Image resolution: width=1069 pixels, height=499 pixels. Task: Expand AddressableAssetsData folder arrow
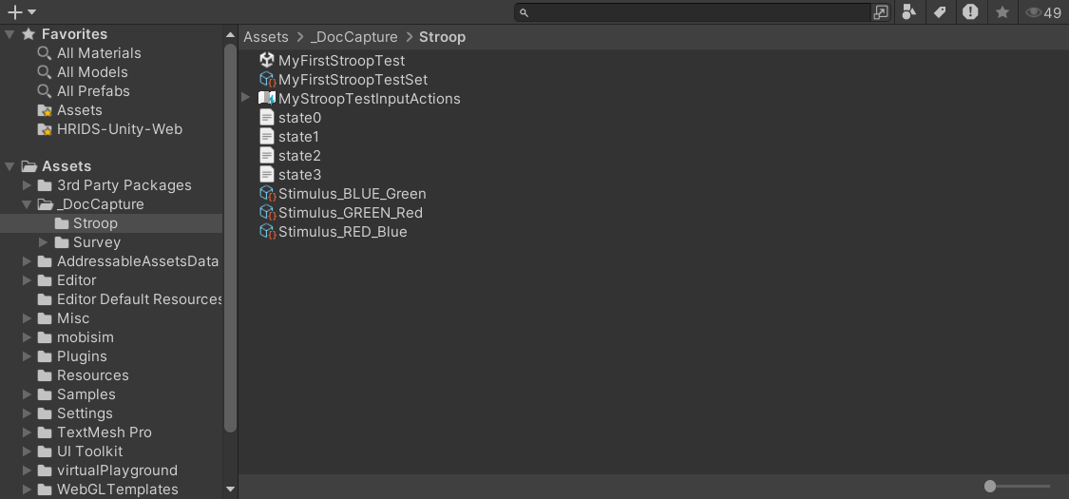click(27, 261)
